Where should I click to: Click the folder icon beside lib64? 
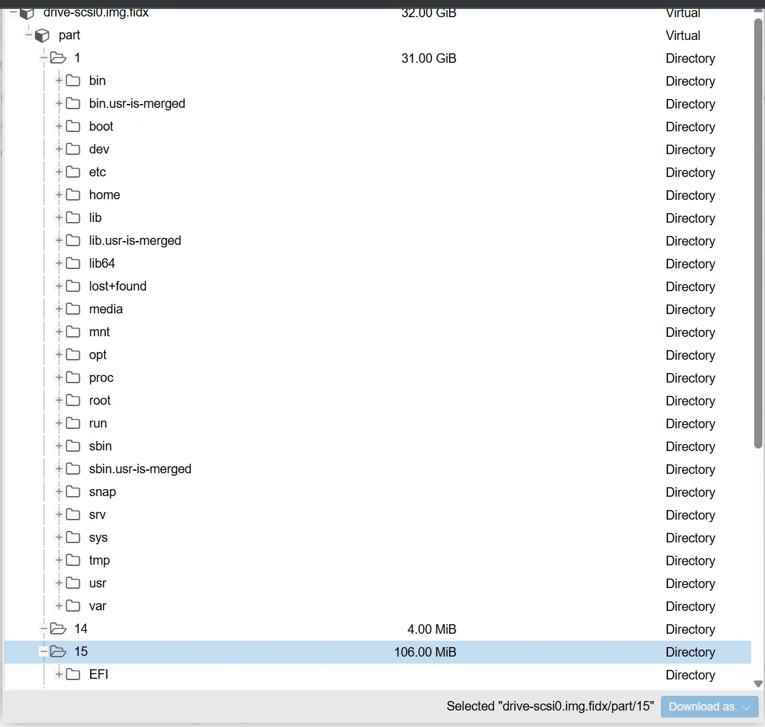(73, 263)
